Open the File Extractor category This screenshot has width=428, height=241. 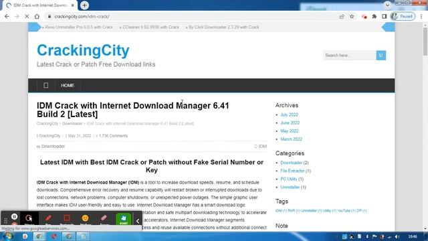(292, 171)
